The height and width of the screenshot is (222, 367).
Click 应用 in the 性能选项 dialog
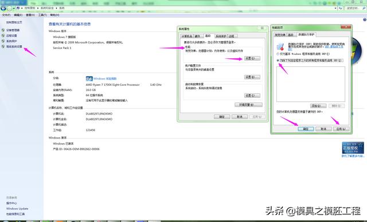341,129
